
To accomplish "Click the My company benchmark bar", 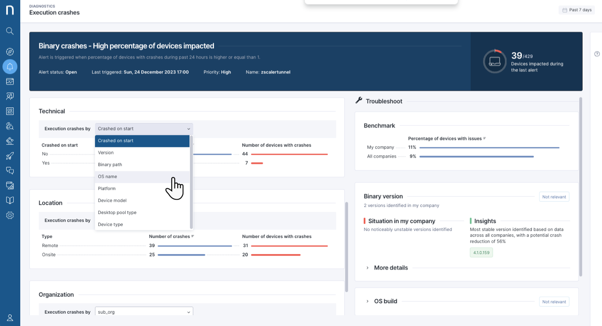I will tap(490, 147).
